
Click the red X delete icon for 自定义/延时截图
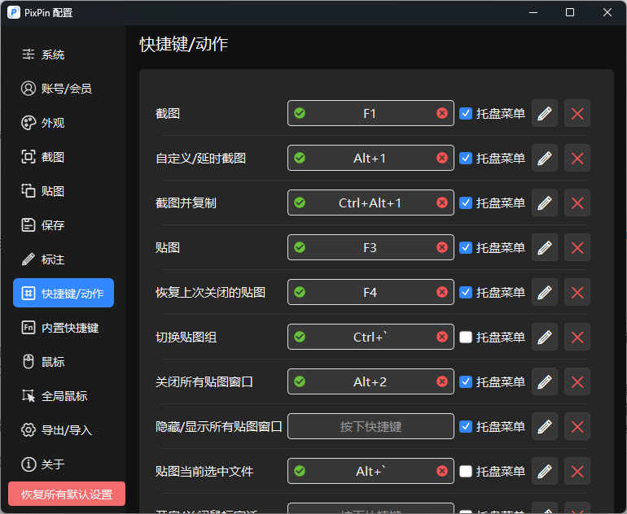[x=577, y=159]
